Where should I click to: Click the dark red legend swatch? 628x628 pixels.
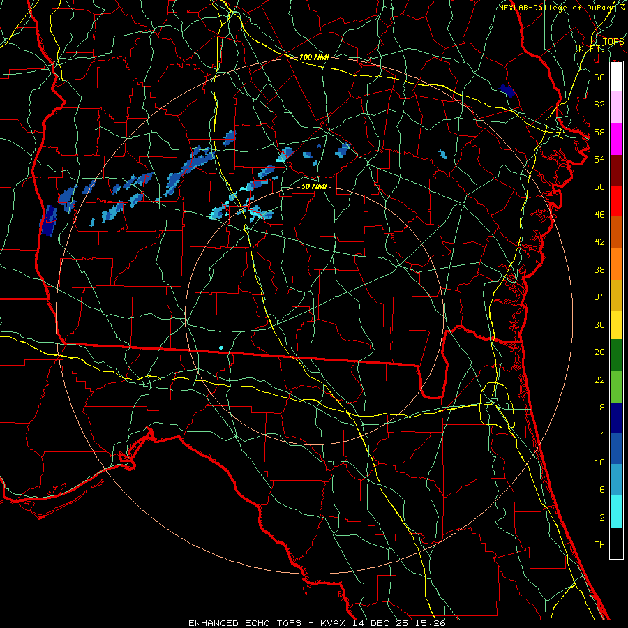(x=616, y=170)
